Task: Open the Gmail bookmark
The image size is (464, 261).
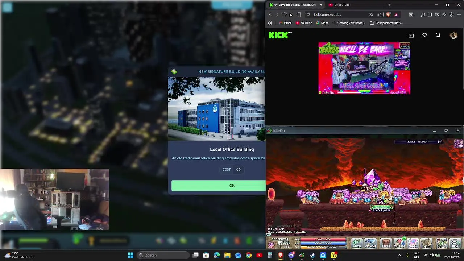Action: point(285,23)
